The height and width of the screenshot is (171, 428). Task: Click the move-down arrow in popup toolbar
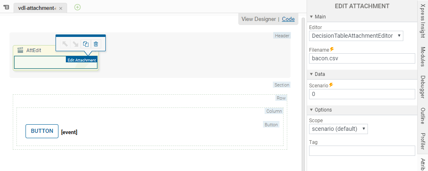(75, 44)
